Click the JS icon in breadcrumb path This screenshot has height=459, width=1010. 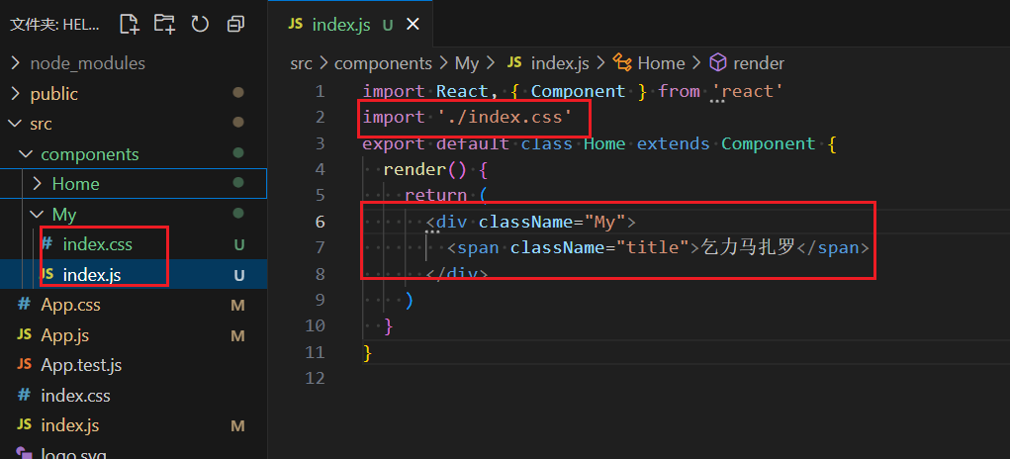(x=514, y=61)
